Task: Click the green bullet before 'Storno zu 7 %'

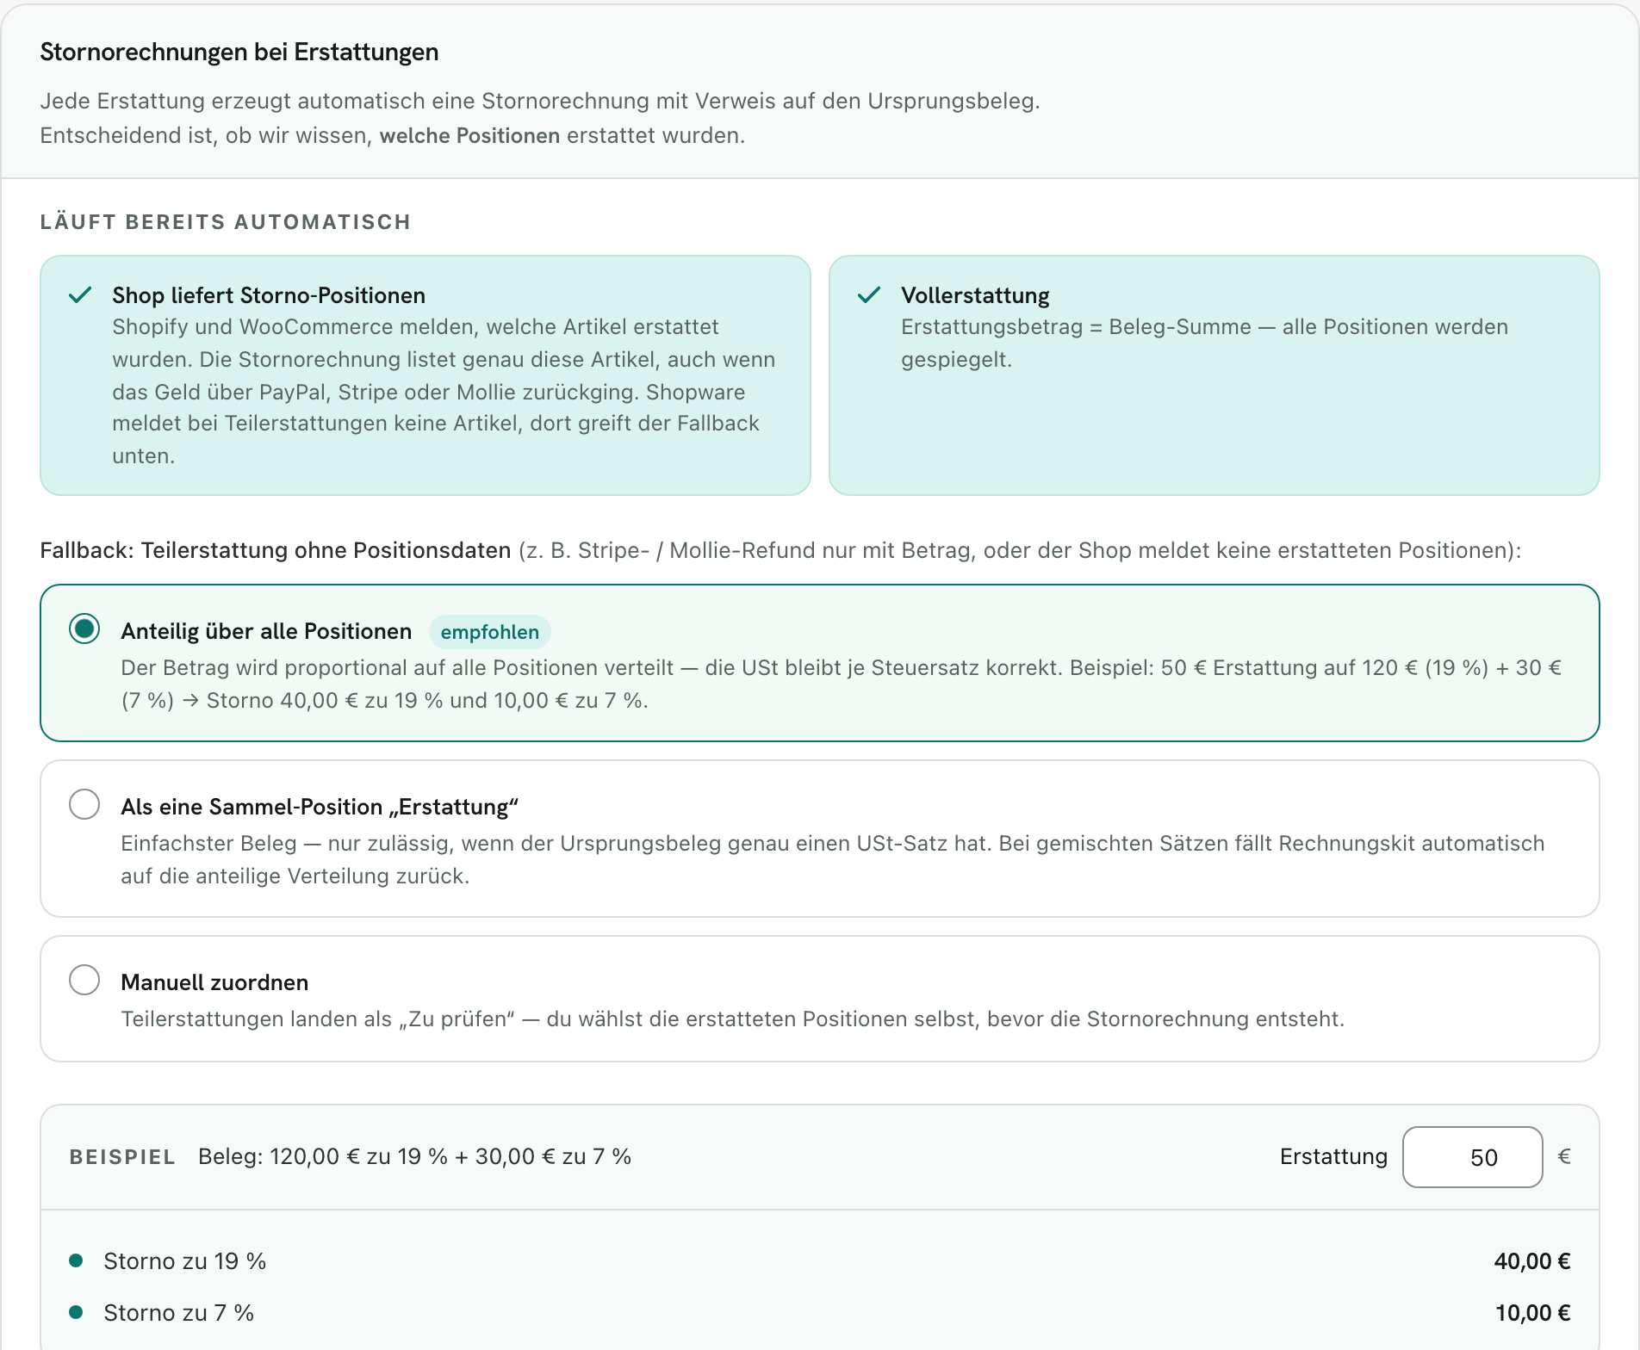Action: pos(76,1312)
